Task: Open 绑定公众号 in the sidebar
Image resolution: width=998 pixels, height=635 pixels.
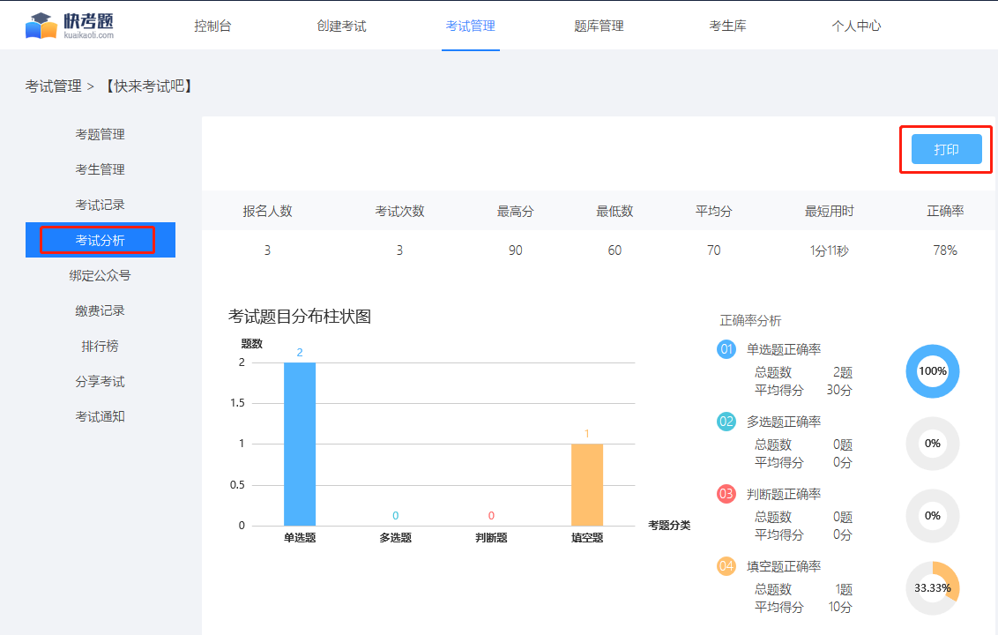Action: (x=100, y=276)
